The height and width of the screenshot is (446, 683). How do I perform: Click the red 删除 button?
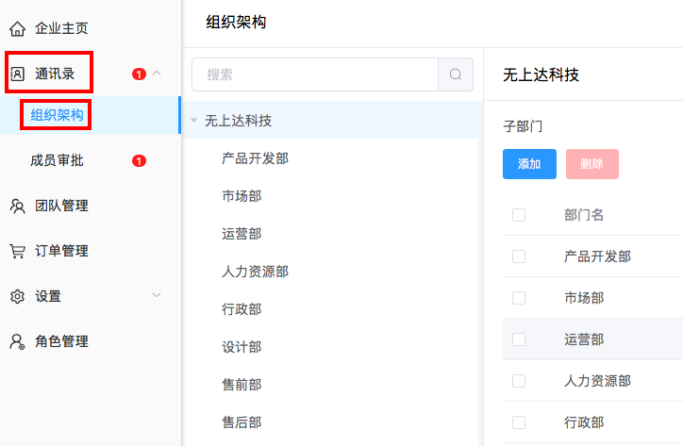591,164
